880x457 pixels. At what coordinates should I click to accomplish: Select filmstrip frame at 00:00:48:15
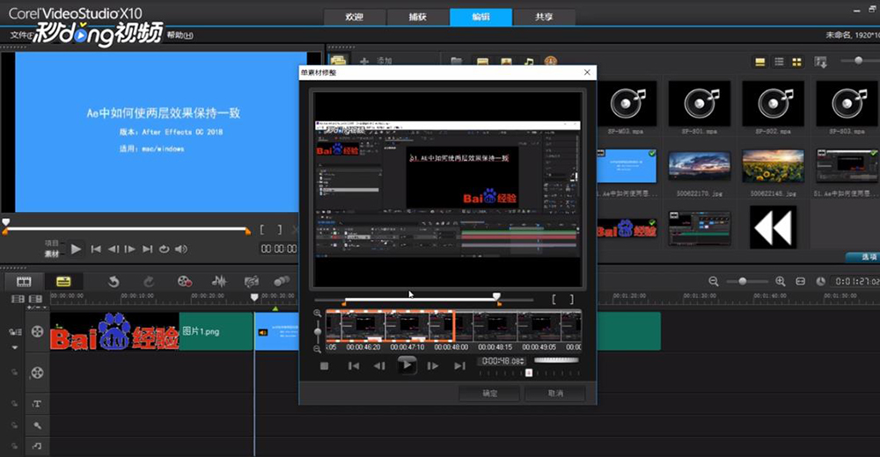point(495,327)
